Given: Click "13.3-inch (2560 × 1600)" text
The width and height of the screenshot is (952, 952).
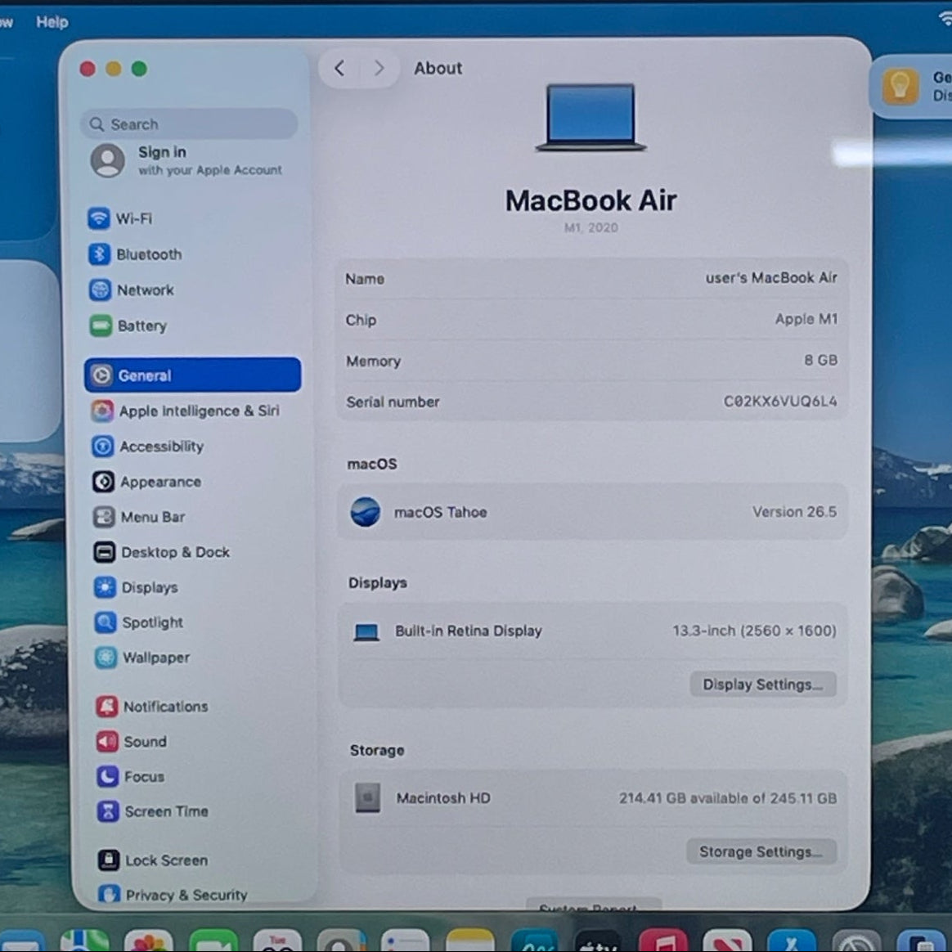Looking at the screenshot, I should coord(754,631).
